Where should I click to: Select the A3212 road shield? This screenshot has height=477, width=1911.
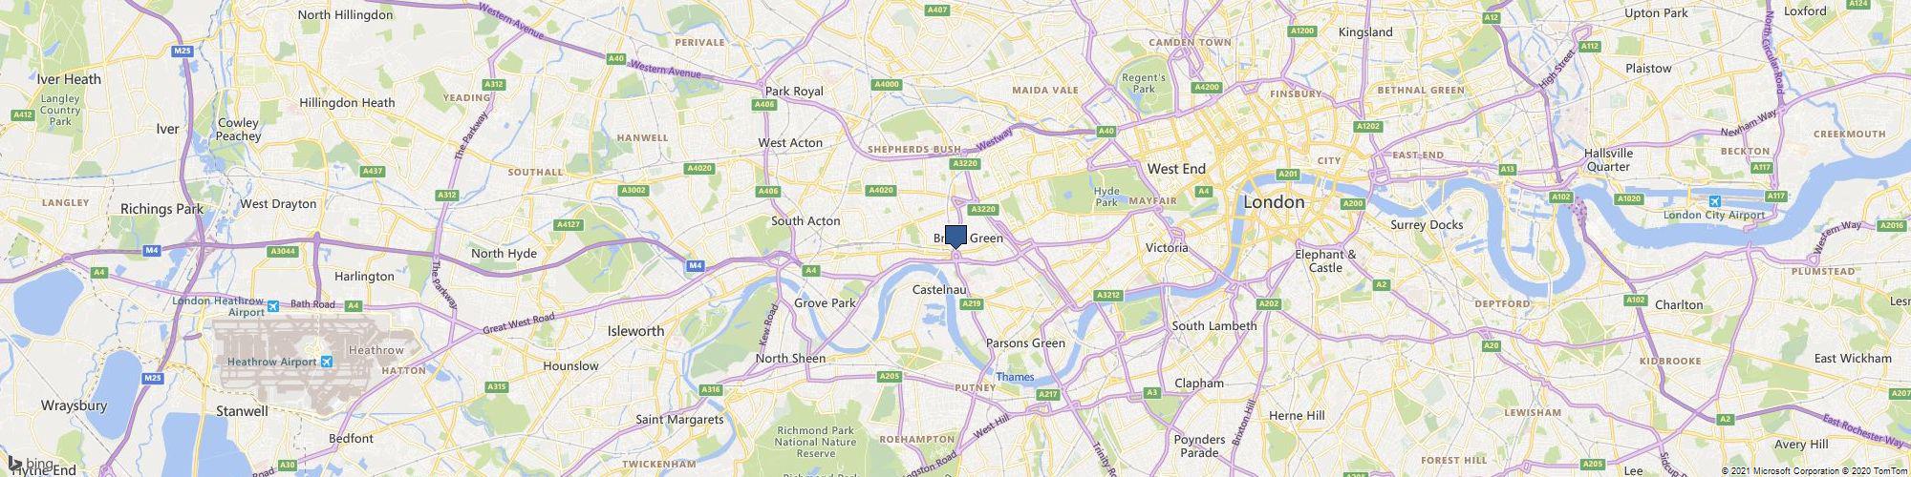[x=1107, y=295]
